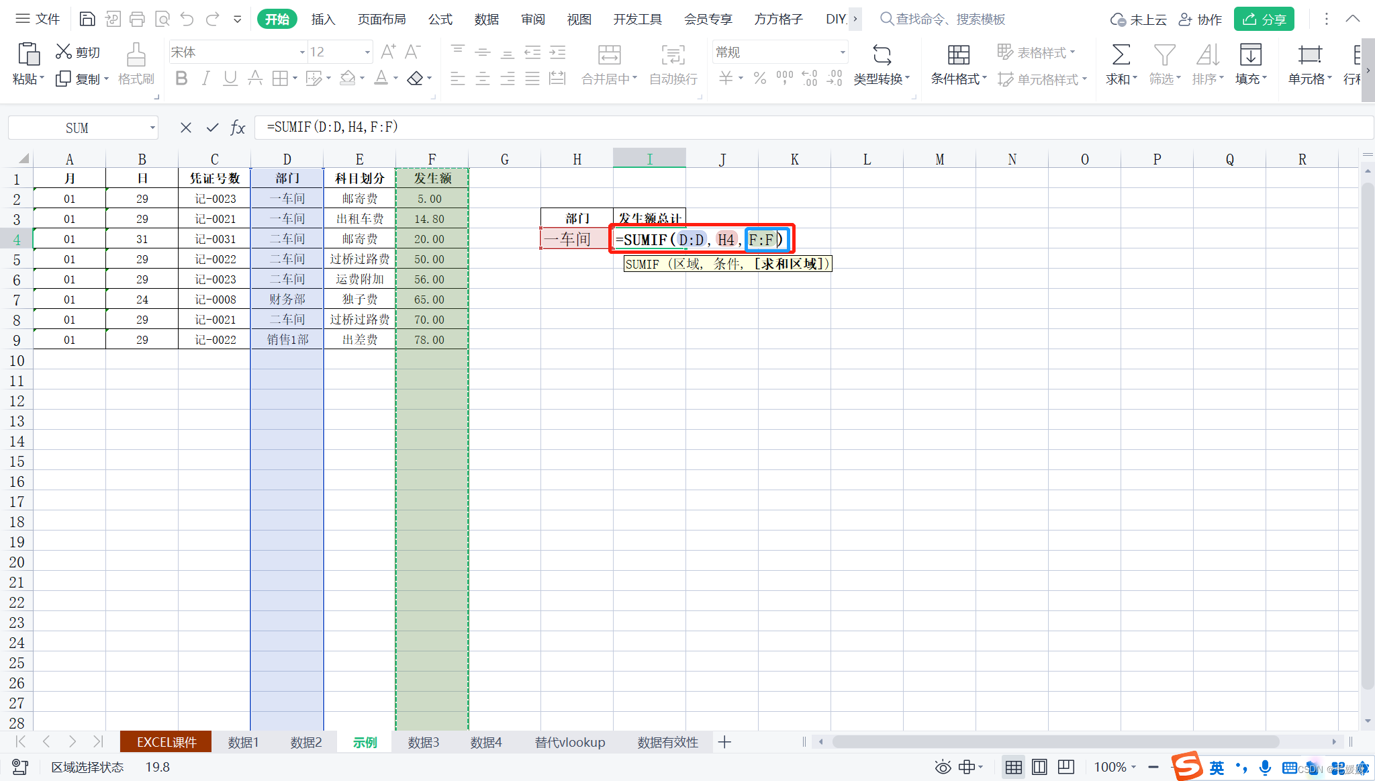Open the 文件 menu
The image size is (1375, 781).
38,19
